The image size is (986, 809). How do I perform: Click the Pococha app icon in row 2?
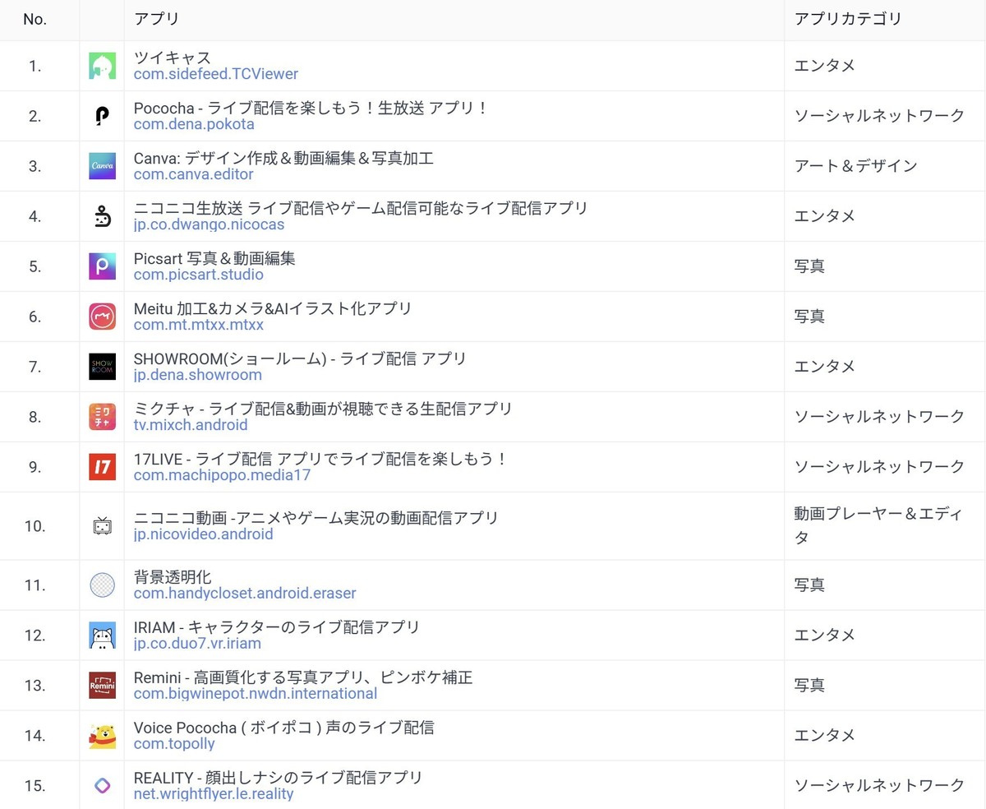pos(102,116)
